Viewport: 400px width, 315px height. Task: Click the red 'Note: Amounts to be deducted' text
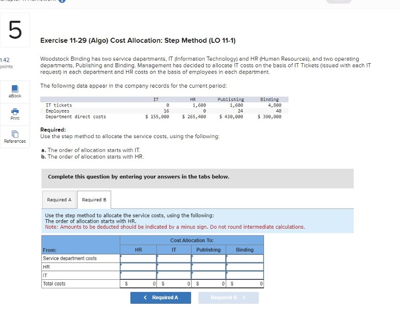pyautogui.click(x=175, y=227)
